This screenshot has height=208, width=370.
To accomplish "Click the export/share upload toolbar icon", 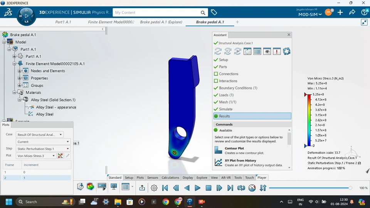I will point(142,188).
